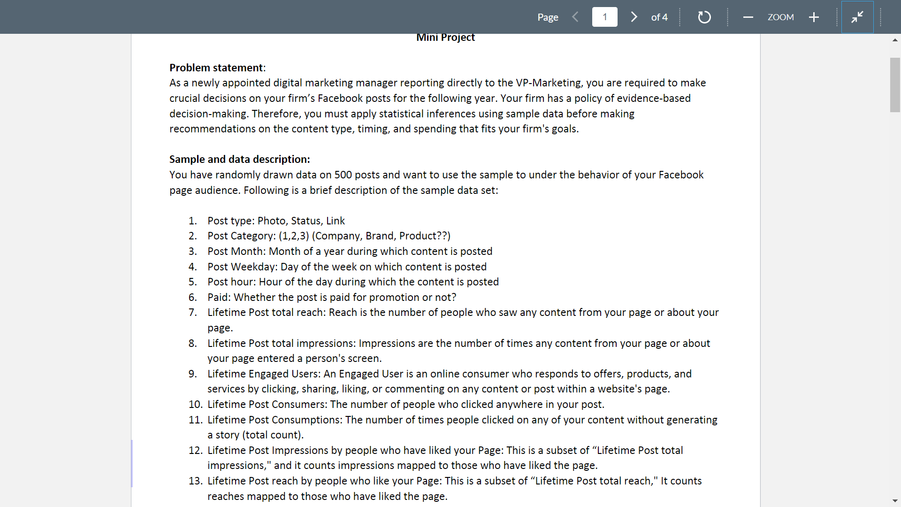
Task: Rotate the PDF page
Action: 704,17
